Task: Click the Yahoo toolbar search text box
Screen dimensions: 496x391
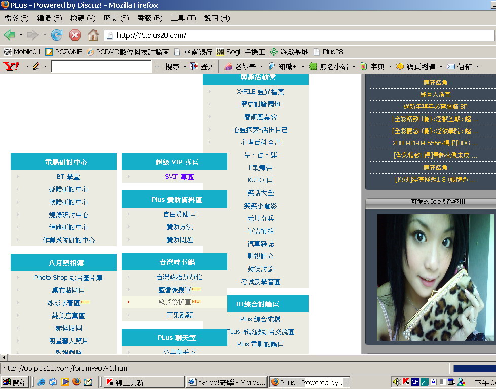Action: pos(101,66)
